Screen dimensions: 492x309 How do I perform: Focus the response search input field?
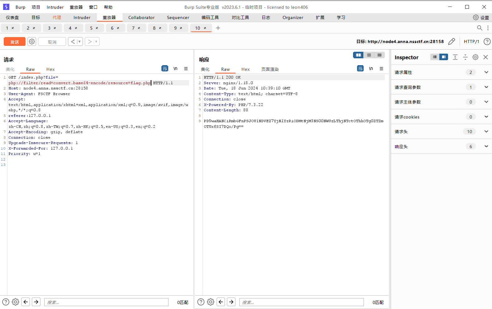302,302
